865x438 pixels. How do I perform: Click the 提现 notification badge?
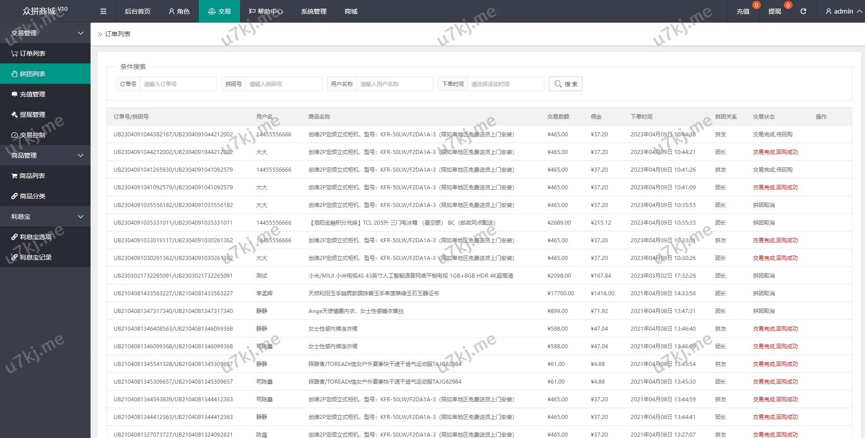coord(788,5)
